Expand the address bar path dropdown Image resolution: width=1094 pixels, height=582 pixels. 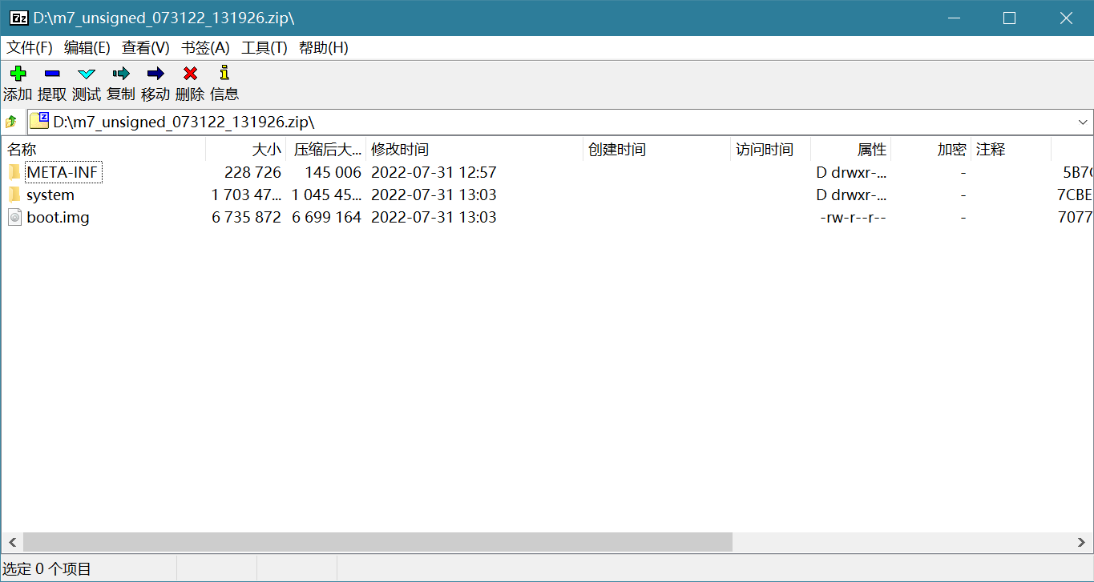pos(1083,122)
